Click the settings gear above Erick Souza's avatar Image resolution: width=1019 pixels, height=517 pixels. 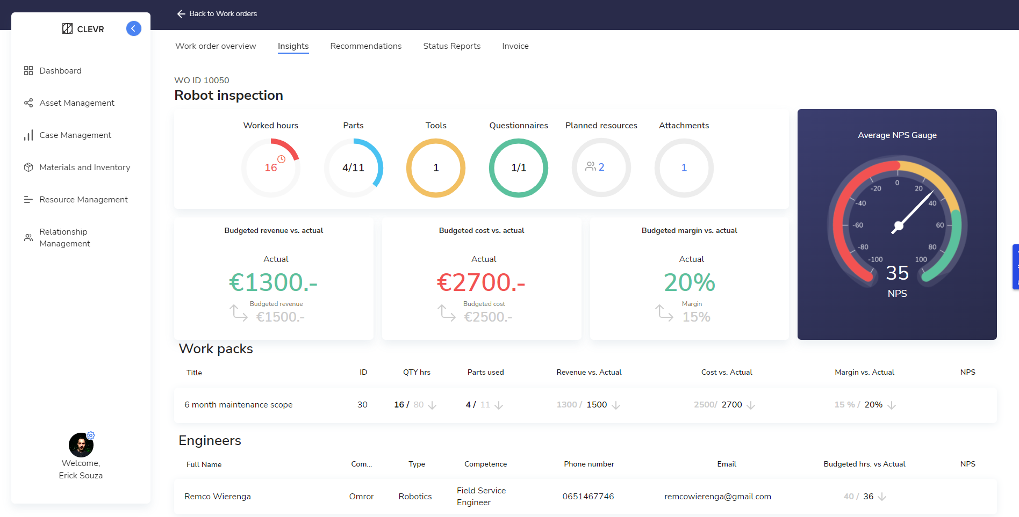coord(91,435)
